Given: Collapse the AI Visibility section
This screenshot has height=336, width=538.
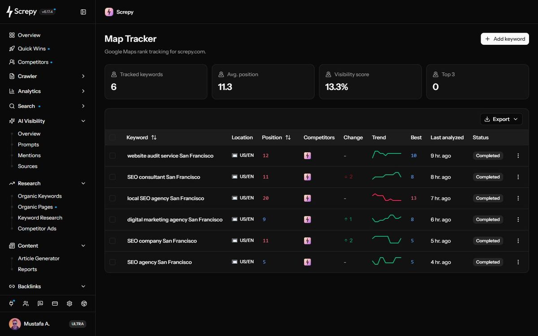Looking at the screenshot, I should pos(48,121).
